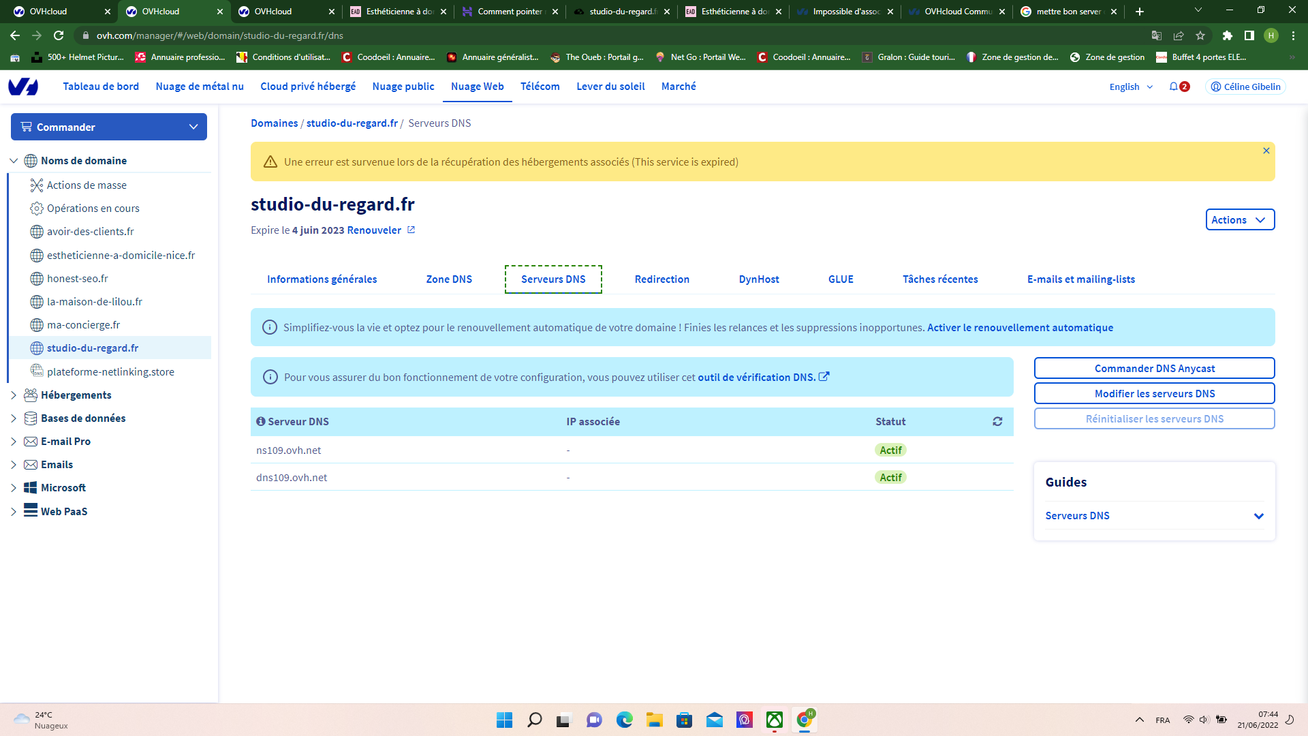Open the E-mails et mailing-lists tab

(1081, 279)
